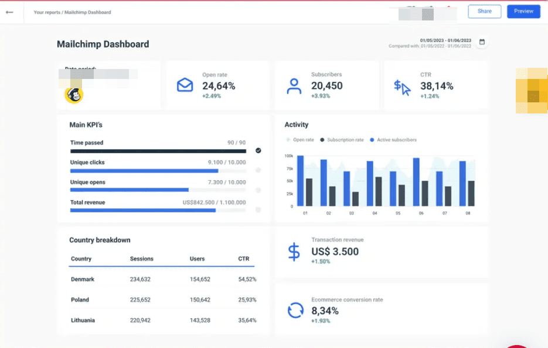
Task: Click the Time passed completed checkmark
Action: pos(258,151)
